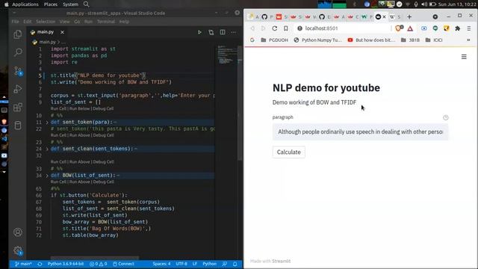Click the Python 3.6.9 64-bit interpreter selector
478x269 pixels.
[x=65, y=264]
